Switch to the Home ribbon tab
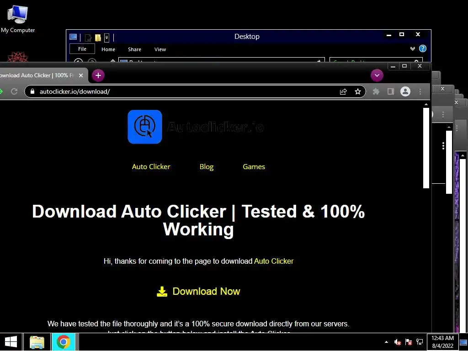The height and width of the screenshot is (351, 468). pyautogui.click(x=108, y=49)
